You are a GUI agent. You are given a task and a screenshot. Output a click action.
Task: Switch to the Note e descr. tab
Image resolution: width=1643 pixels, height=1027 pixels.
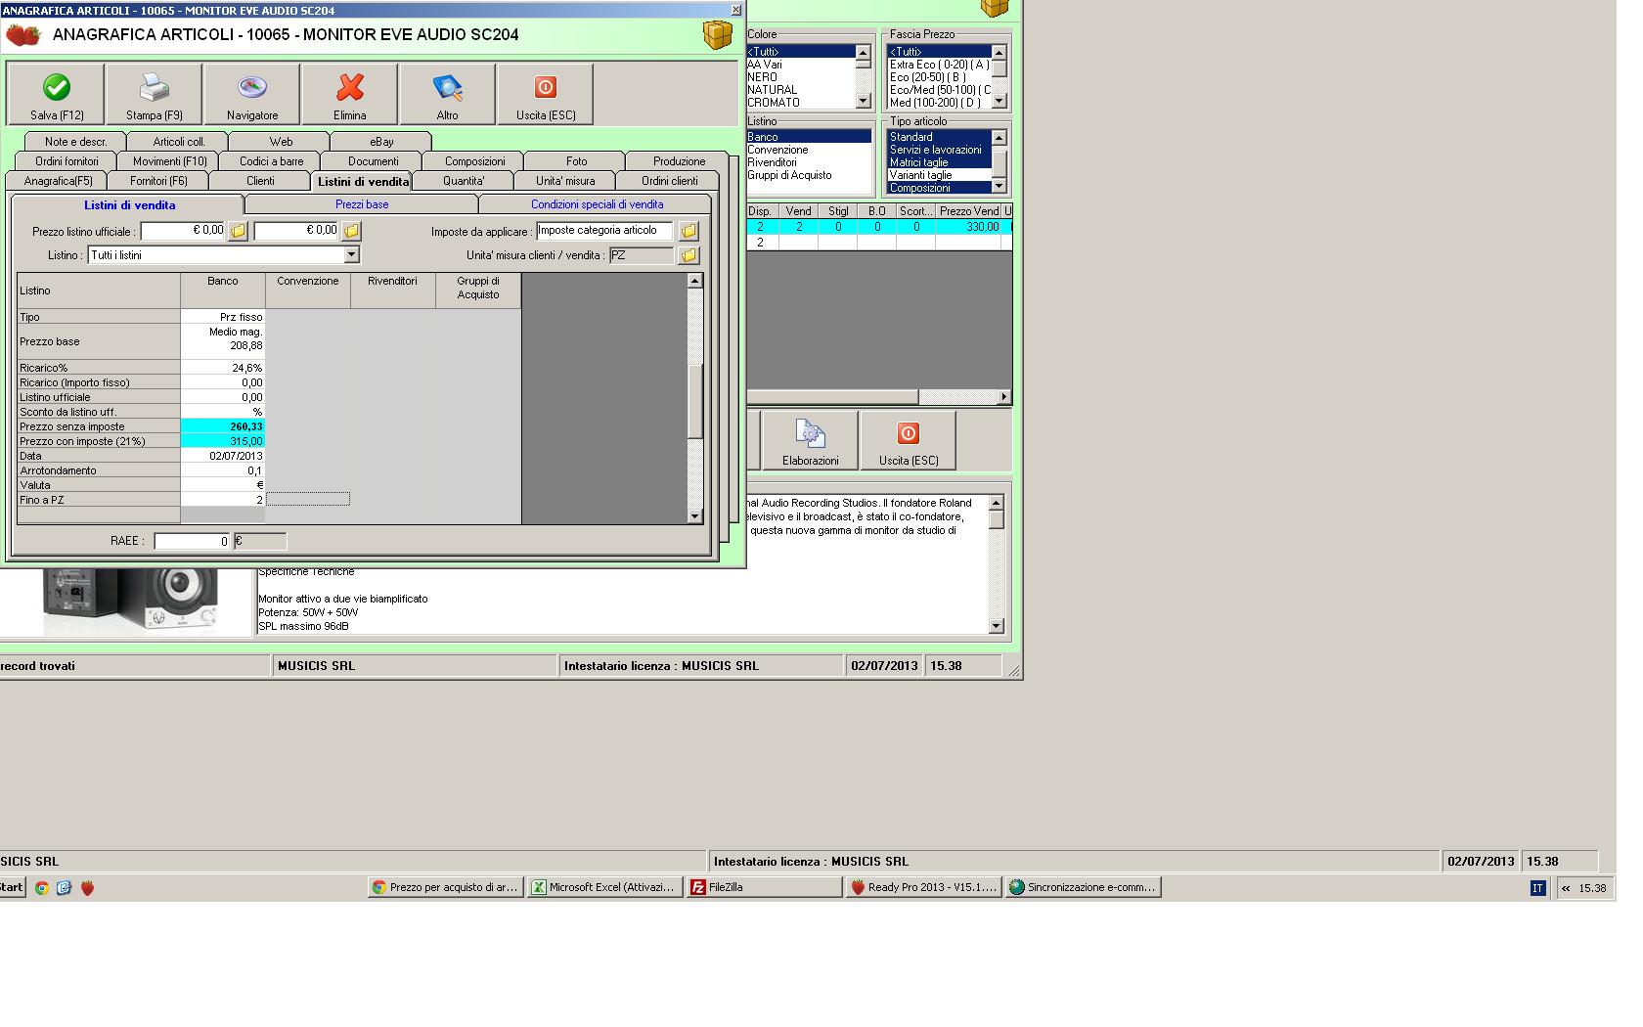pos(76,142)
